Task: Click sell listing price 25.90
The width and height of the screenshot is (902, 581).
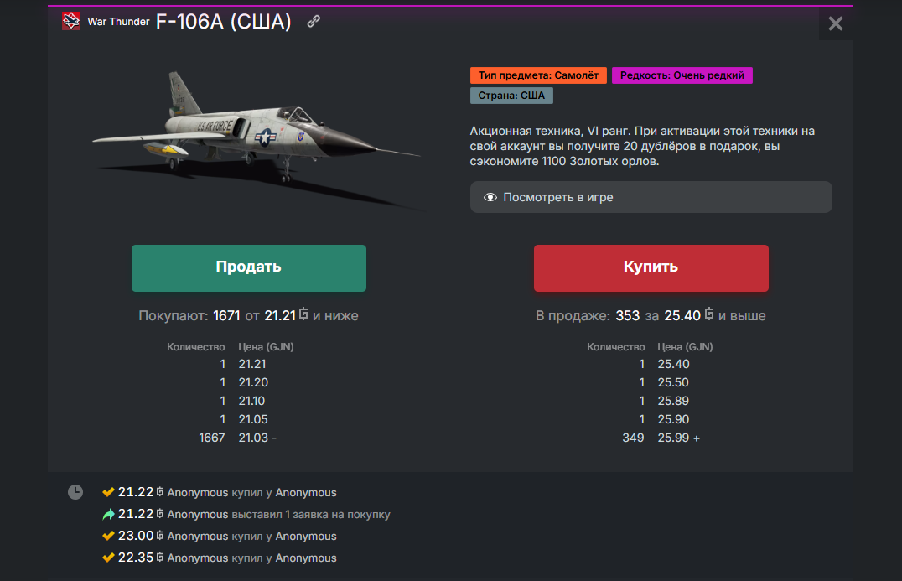Action: click(673, 419)
